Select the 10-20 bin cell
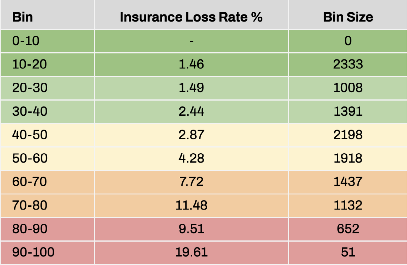This screenshot has height=265, width=407. point(29,64)
